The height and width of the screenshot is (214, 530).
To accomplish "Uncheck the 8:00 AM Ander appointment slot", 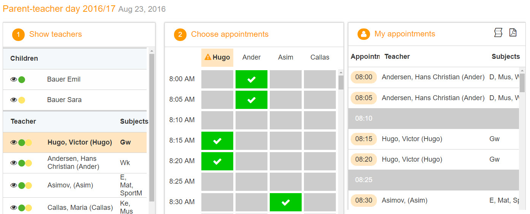I will click(x=252, y=79).
